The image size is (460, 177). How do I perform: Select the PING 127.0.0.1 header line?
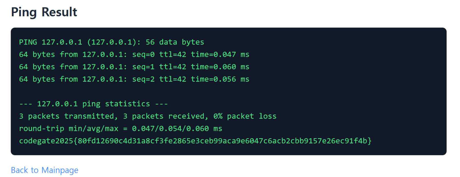[111, 42]
